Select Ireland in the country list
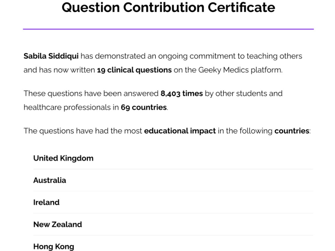The width and height of the screenshot is (335, 251). tap(46, 202)
